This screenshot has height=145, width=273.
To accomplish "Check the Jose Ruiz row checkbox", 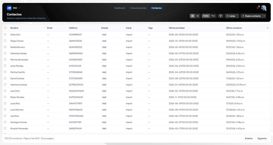I will coord(5,116).
